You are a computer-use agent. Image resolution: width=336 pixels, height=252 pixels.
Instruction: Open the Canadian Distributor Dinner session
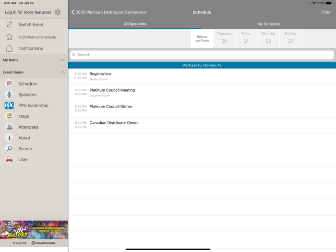pos(202,125)
